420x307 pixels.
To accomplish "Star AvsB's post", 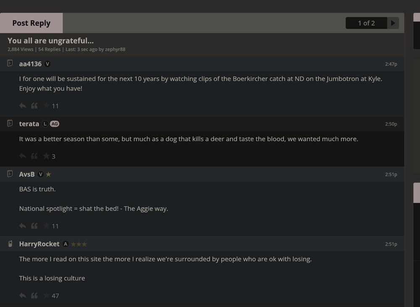I will tap(47, 225).
